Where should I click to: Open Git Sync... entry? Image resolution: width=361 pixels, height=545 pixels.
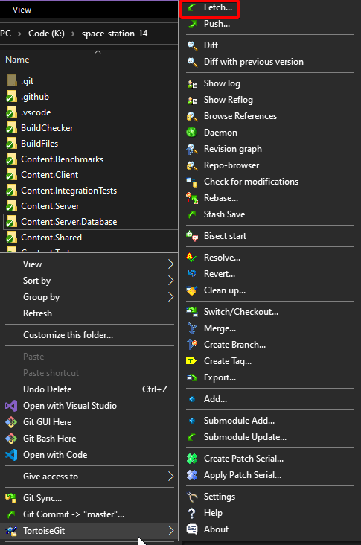click(x=42, y=498)
